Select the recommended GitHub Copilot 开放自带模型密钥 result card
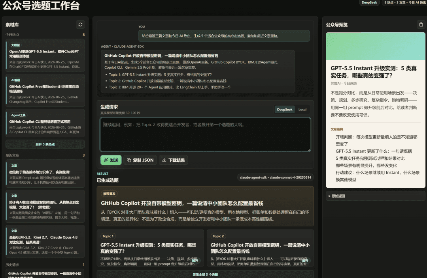 (x=205, y=206)
